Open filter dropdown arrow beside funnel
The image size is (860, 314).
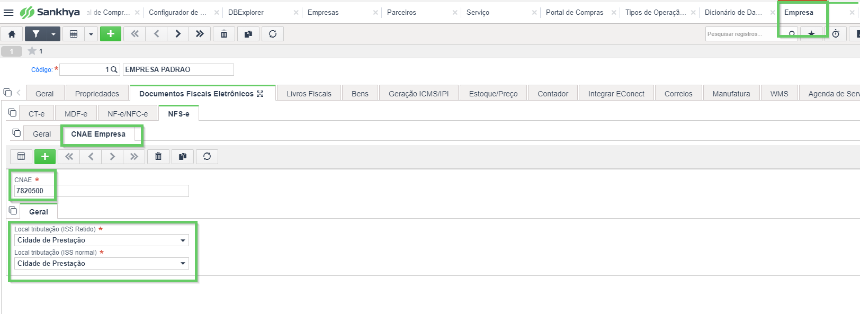tap(53, 34)
